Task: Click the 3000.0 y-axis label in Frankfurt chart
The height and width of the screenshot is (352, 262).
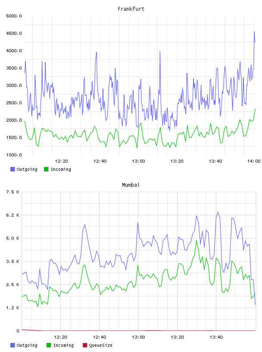Action: point(14,85)
